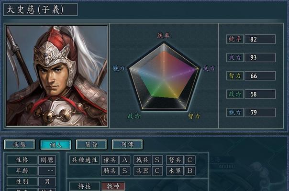Click the 戟神 special skill badge

(113, 186)
